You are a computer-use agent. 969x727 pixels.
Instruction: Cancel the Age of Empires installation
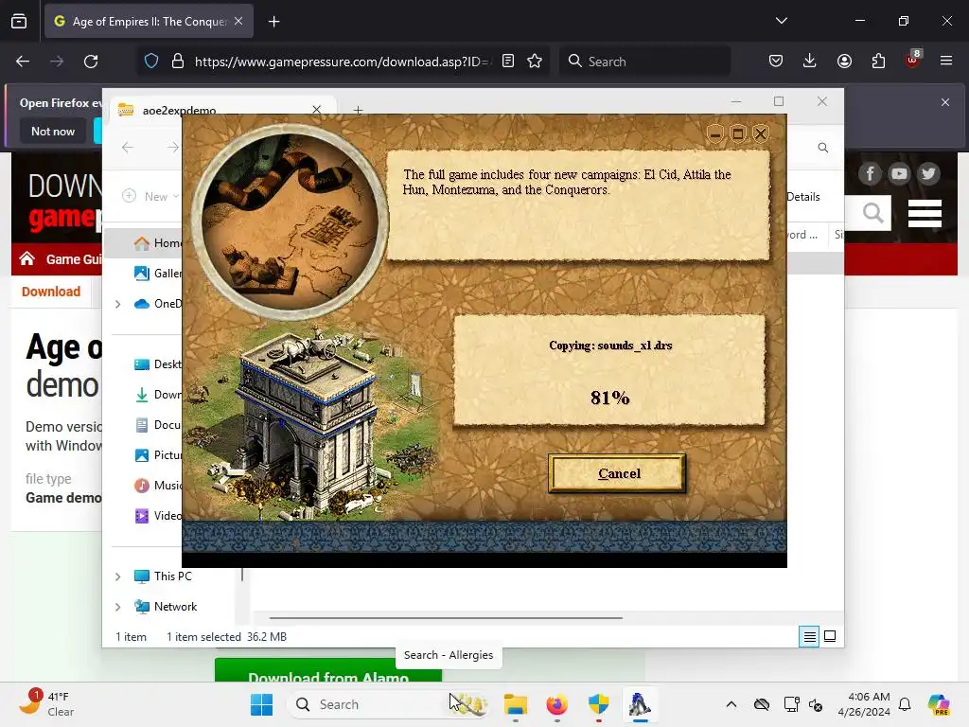coord(617,473)
